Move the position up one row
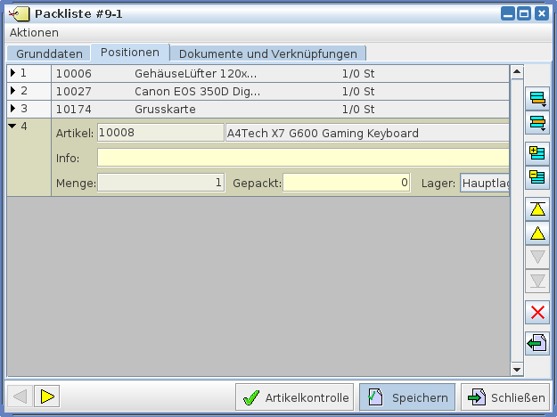The image size is (557, 417). point(537,233)
